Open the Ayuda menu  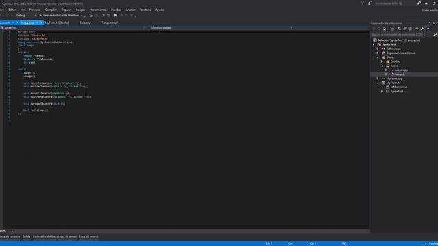(159, 10)
